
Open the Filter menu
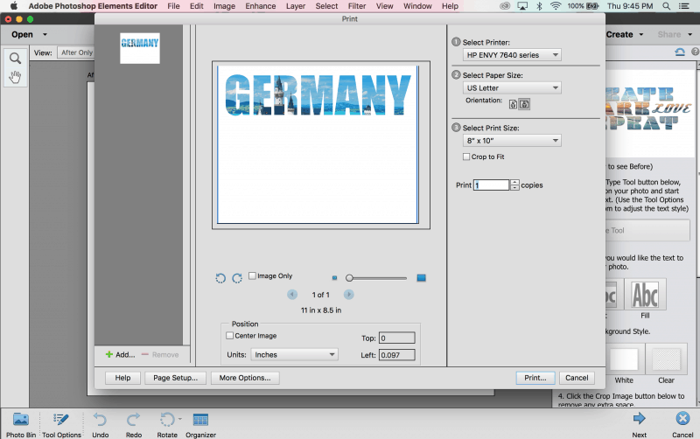[357, 6]
